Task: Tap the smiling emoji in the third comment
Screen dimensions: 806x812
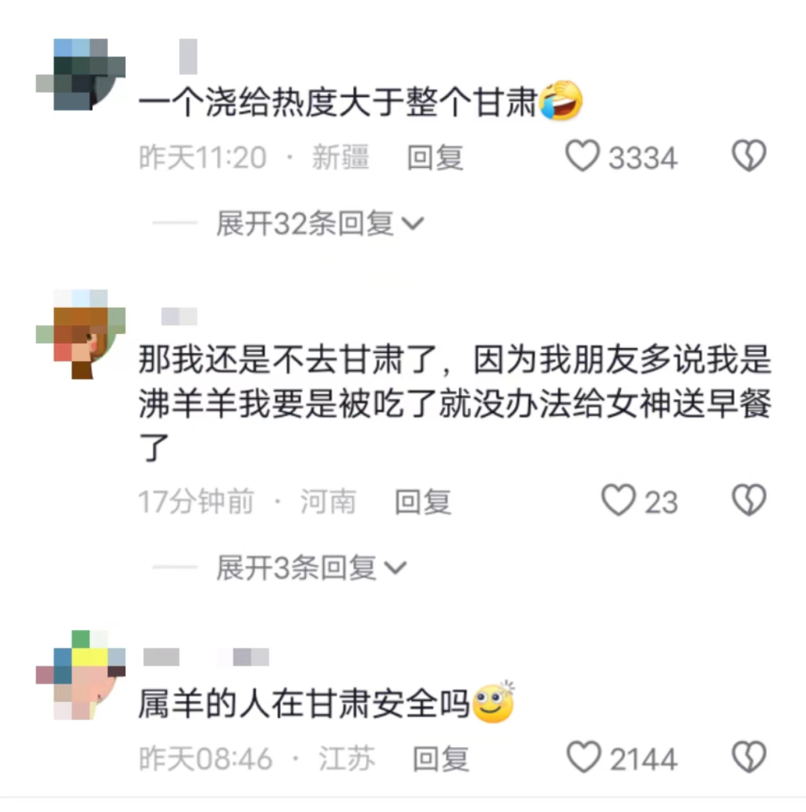Action: tap(493, 702)
